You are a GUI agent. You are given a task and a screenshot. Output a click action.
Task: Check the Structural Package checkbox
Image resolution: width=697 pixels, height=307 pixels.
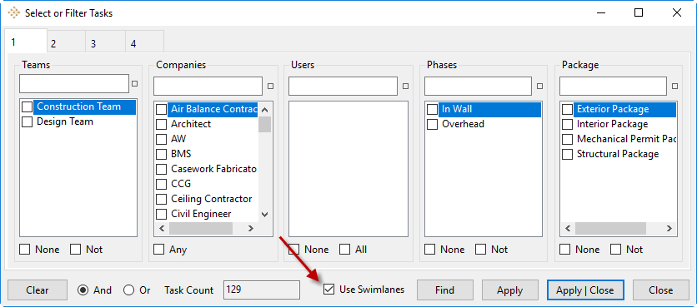click(567, 155)
